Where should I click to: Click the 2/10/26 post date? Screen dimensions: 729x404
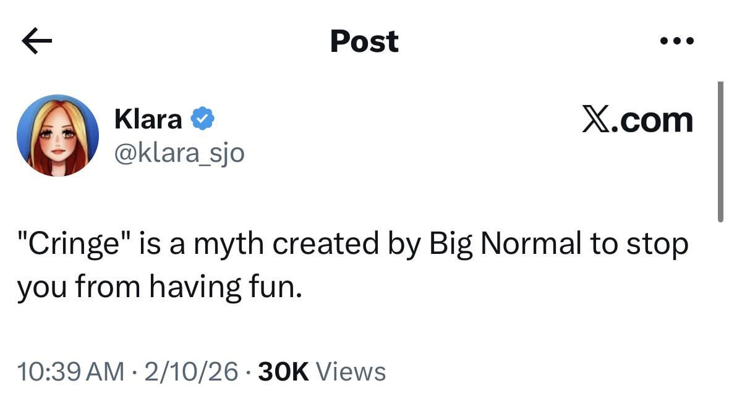coord(192,372)
